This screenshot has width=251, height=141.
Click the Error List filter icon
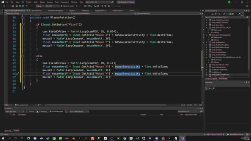[x=66, y=112]
